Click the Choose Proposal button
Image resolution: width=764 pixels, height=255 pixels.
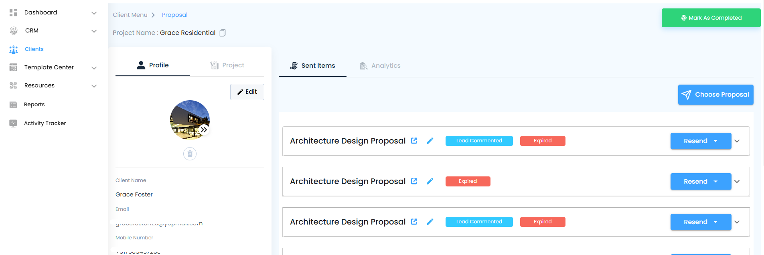[715, 95]
